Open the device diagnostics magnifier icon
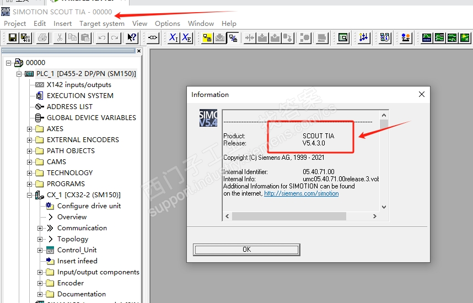 click(343, 37)
